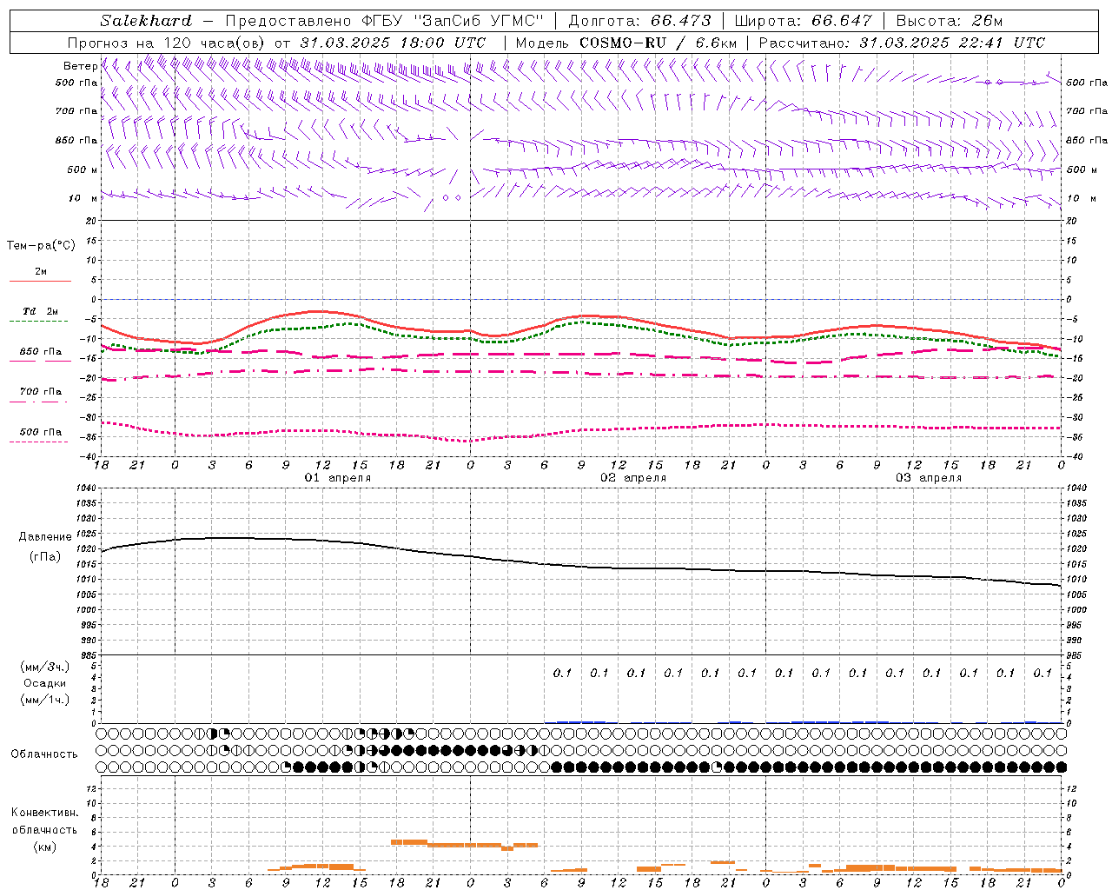Click the Td 2м legend label
This screenshot has height=890, width=1112.
pos(40,311)
